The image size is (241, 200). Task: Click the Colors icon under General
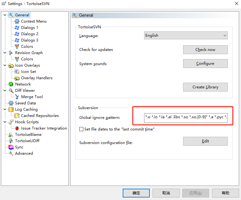[17, 47]
